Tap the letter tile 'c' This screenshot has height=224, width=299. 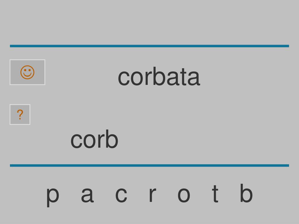coord(121,195)
